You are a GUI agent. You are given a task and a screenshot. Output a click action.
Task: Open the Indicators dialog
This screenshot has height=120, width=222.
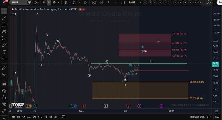74,2
